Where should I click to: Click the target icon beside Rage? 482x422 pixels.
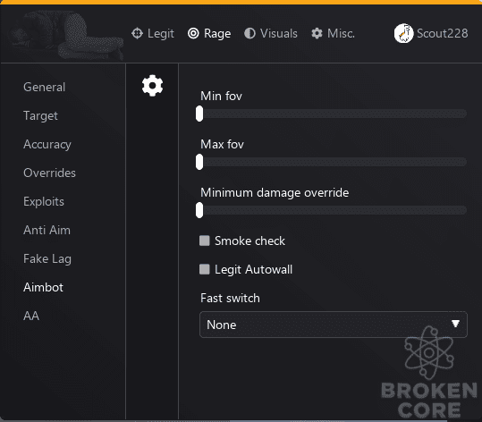(x=193, y=33)
